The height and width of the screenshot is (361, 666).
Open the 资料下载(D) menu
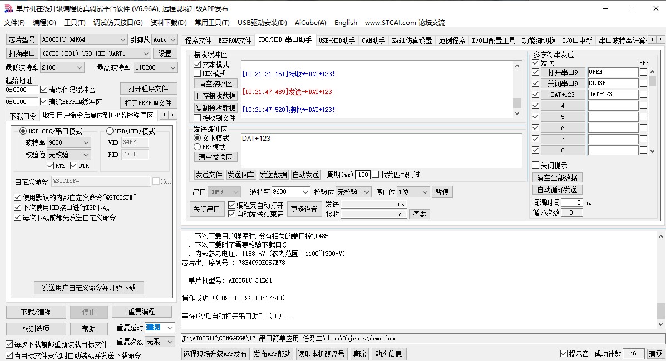click(x=169, y=23)
